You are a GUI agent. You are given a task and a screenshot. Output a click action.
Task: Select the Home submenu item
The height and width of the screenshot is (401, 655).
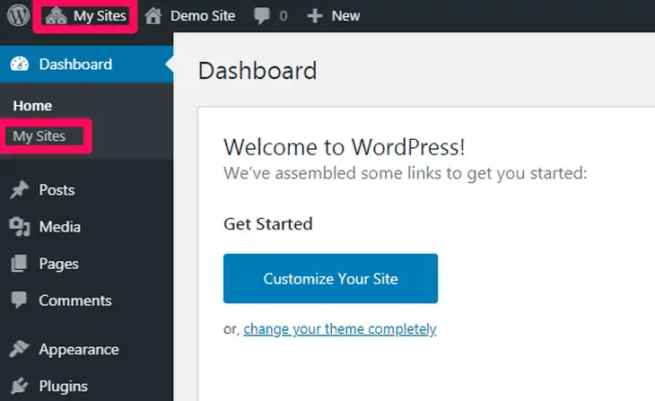(x=32, y=106)
